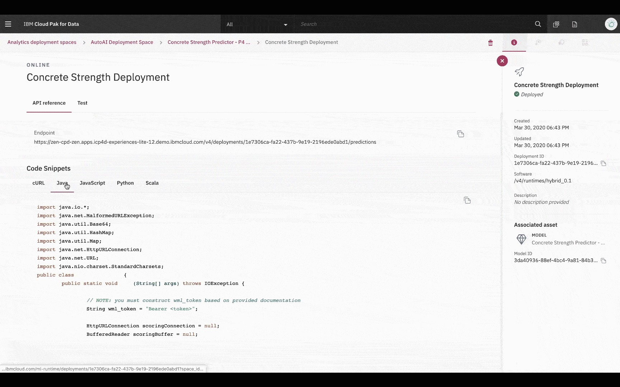Open the All search filter dropdown
The width and height of the screenshot is (620, 387).
[x=257, y=24]
